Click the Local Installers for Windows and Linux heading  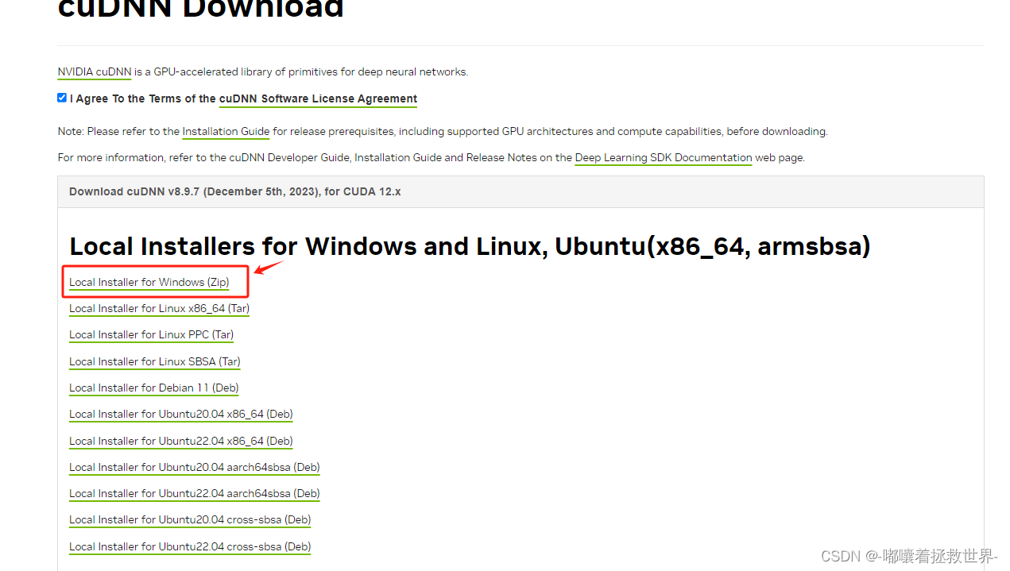coord(470,246)
